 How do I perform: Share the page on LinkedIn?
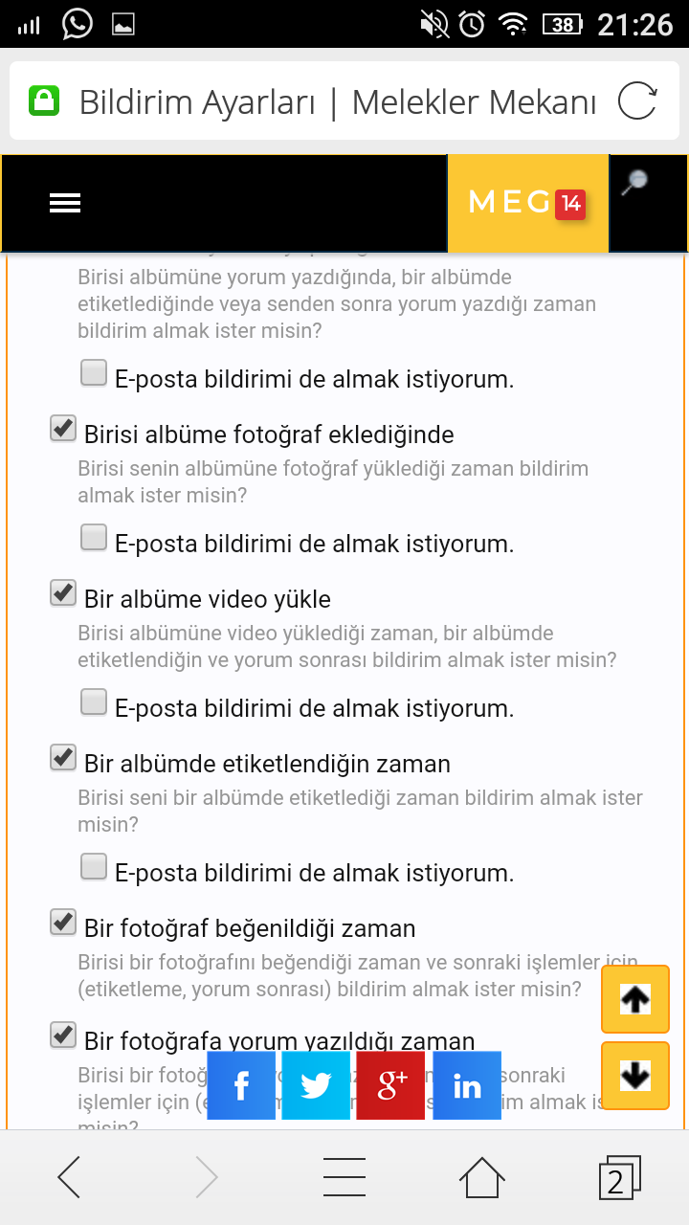click(466, 1085)
